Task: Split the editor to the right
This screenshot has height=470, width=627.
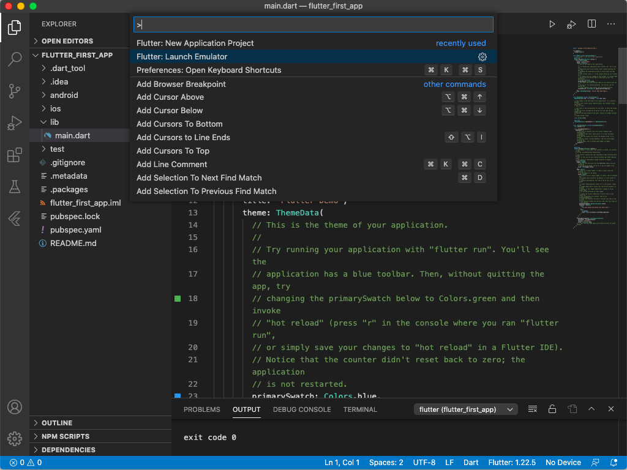Action: pos(591,24)
